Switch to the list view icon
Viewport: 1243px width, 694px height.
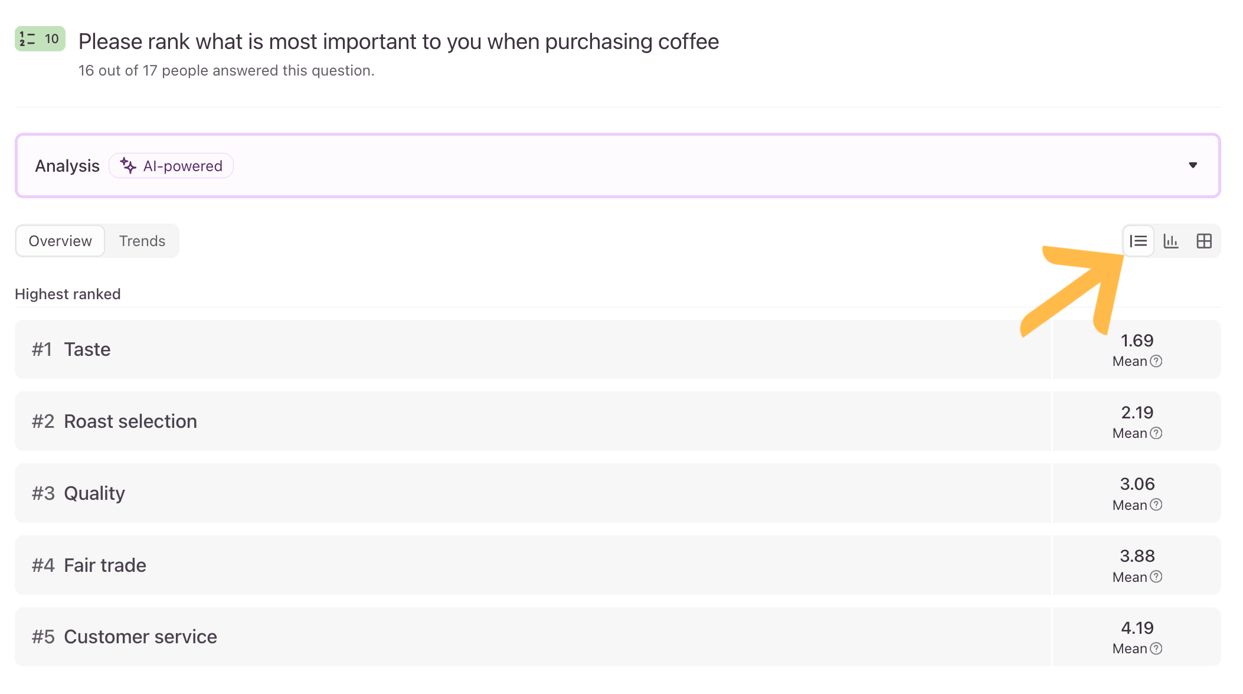point(1138,241)
